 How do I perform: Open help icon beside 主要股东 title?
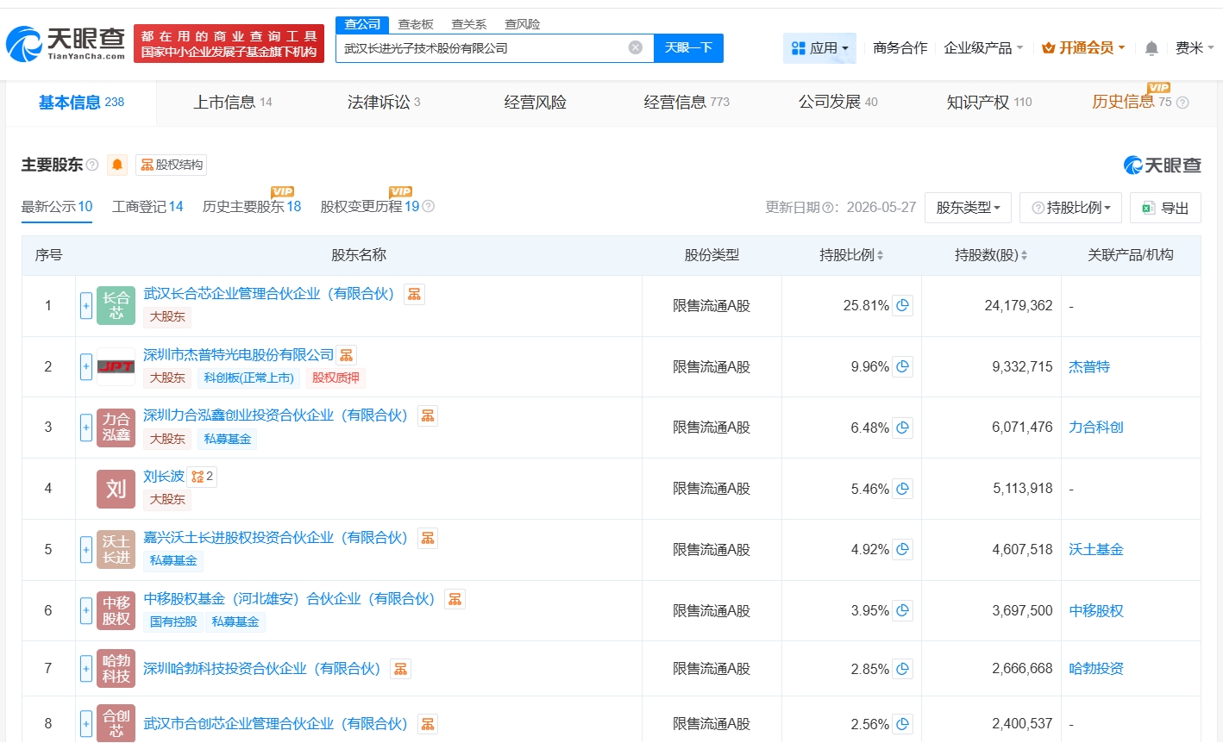coord(92,165)
